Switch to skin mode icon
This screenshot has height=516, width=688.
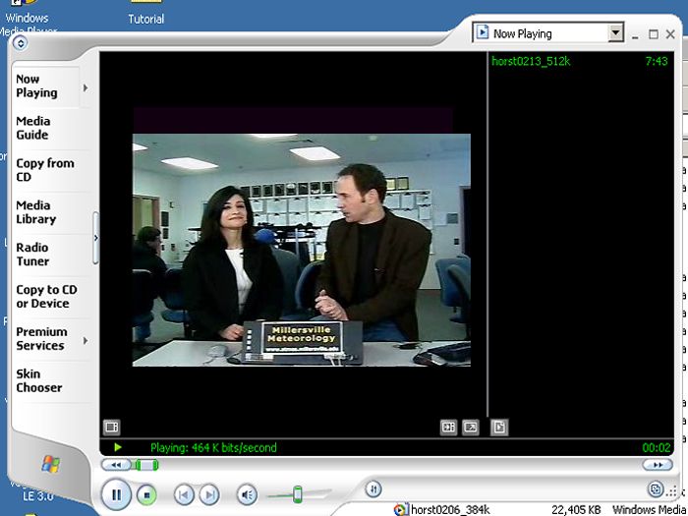tap(656, 488)
